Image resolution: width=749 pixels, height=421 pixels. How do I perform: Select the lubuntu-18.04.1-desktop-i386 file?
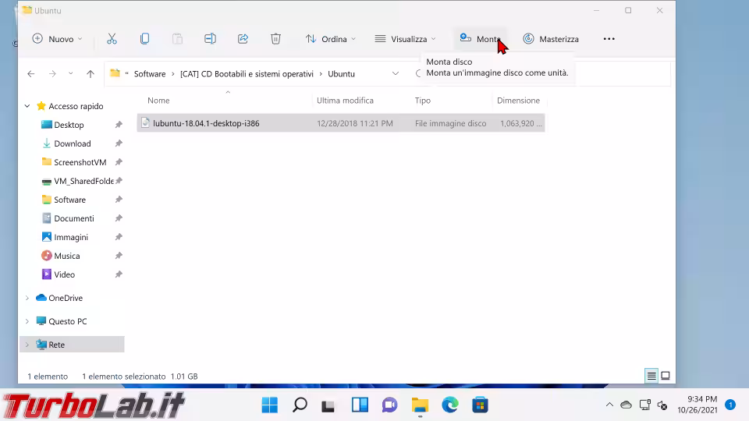click(206, 123)
